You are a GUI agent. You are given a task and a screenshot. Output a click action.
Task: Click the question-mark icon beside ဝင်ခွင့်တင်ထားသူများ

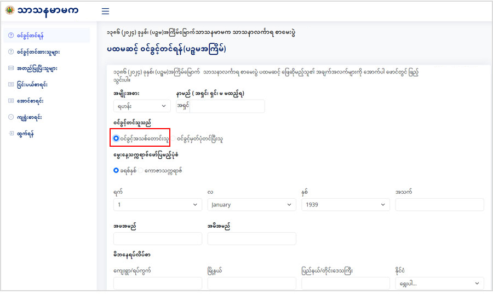[11, 52]
